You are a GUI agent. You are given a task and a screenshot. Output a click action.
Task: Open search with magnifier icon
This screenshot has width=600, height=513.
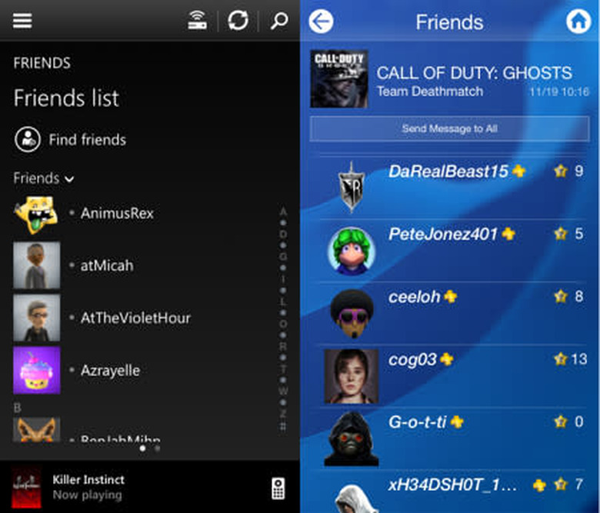278,21
